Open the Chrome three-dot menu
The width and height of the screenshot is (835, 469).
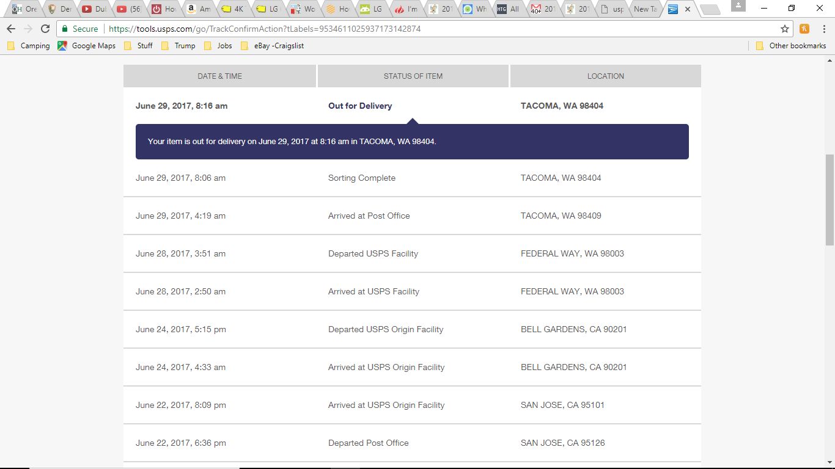(x=823, y=29)
